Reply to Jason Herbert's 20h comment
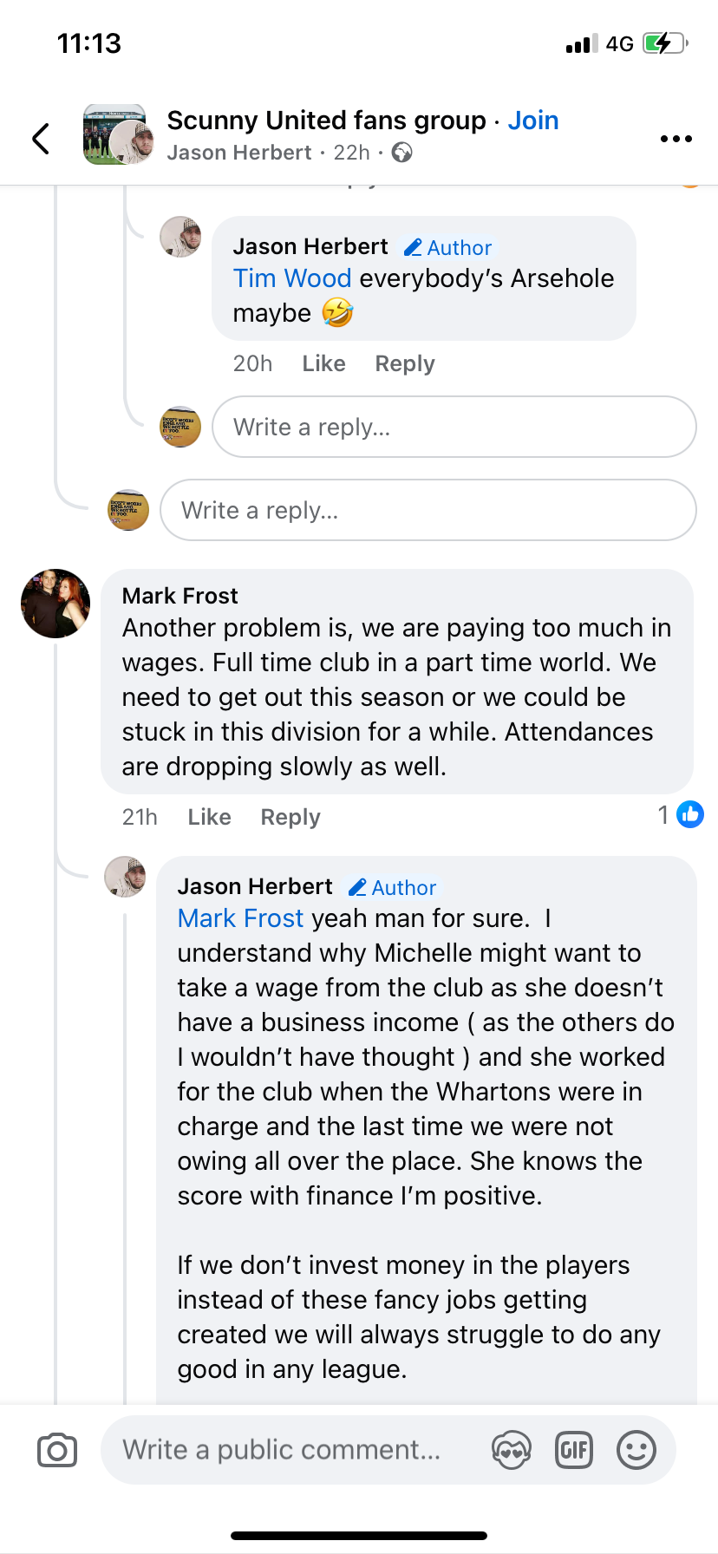Viewport: 718px width, 1554px height. [x=404, y=363]
